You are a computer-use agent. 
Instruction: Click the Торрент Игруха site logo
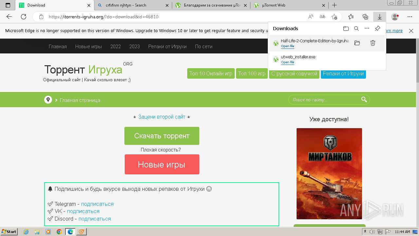coord(83,69)
